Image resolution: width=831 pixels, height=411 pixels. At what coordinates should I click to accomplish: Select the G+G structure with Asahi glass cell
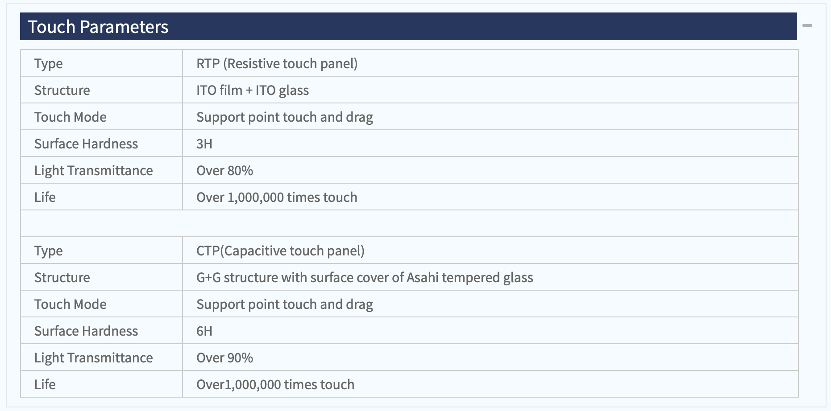[490, 277]
